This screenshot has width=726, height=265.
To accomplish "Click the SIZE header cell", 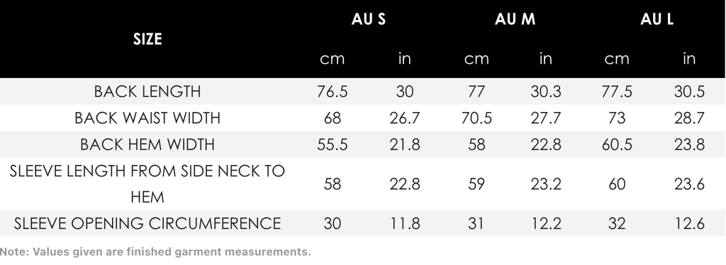I will 147,39.
